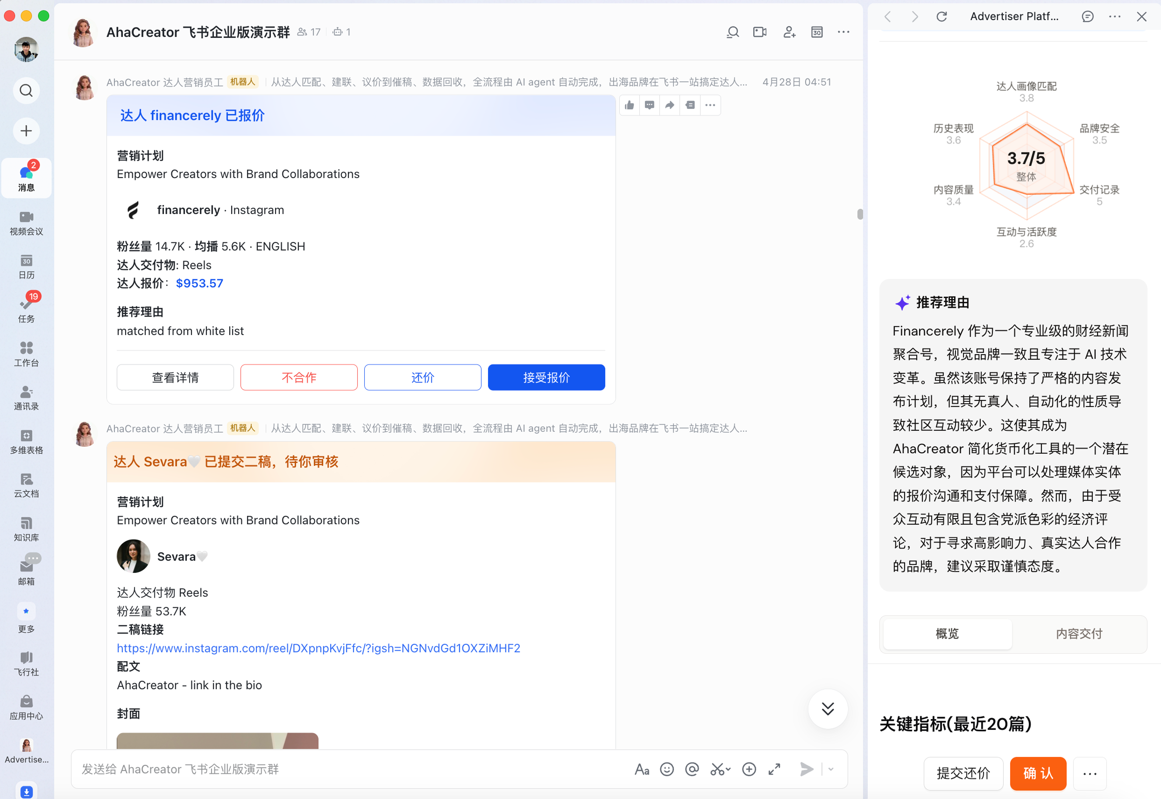Image resolution: width=1161 pixels, height=799 pixels.
Task: Jump to latest messages with double chevron
Action: [x=828, y=708]
